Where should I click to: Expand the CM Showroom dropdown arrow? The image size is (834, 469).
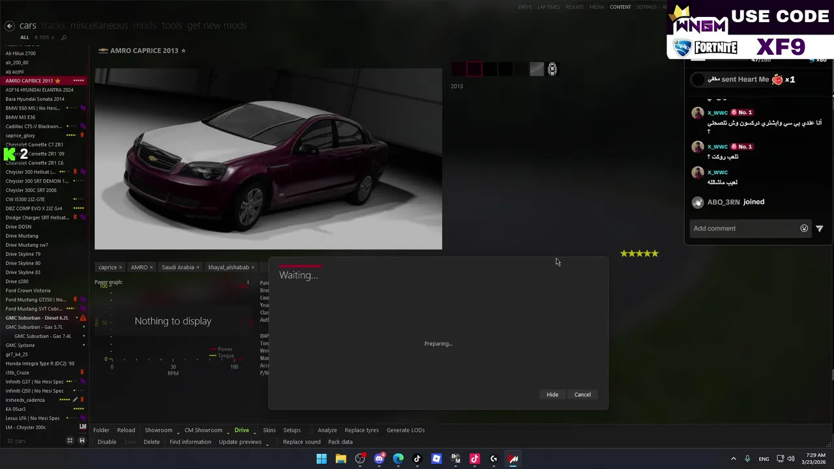pos(227,432)
